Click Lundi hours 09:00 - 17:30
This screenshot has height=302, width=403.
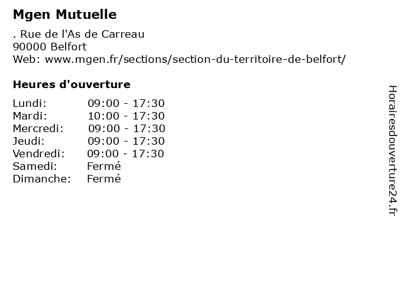coord(126,103)
